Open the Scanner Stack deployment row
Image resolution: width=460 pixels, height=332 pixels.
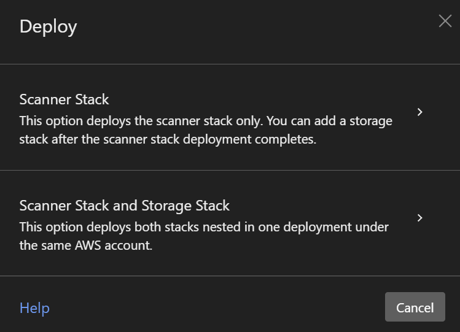[230, 117]
